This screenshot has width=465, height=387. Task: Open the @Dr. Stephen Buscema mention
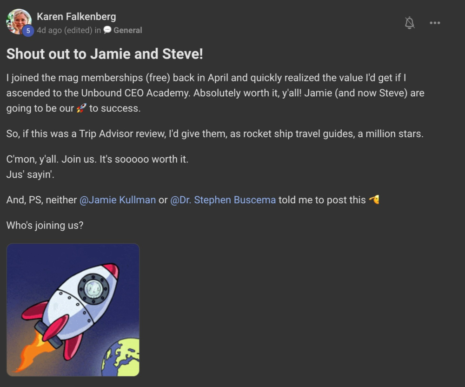(223, 200)
